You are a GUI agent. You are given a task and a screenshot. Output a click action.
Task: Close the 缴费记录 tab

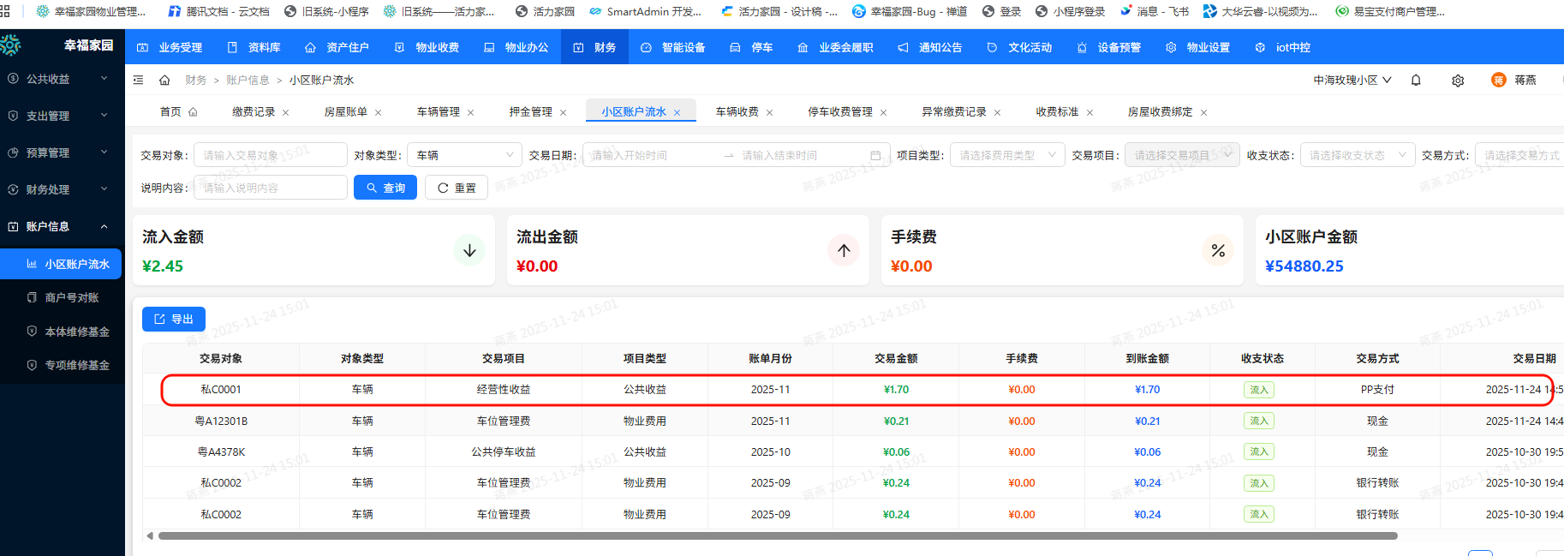click(x=286, y=113)
